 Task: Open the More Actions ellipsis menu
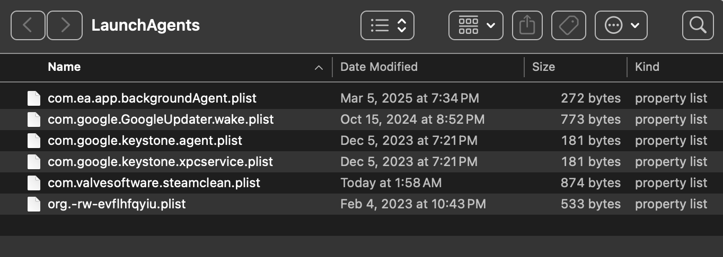621,25
